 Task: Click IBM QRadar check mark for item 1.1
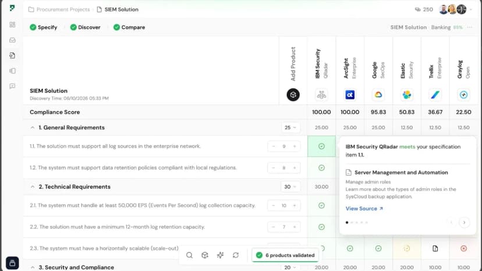pos(321,146)
